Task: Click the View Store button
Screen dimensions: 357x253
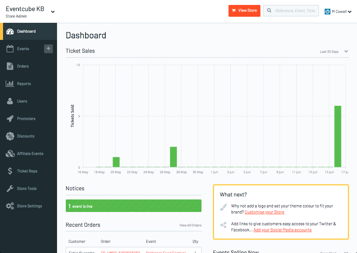Action: [x=244, y=11]
